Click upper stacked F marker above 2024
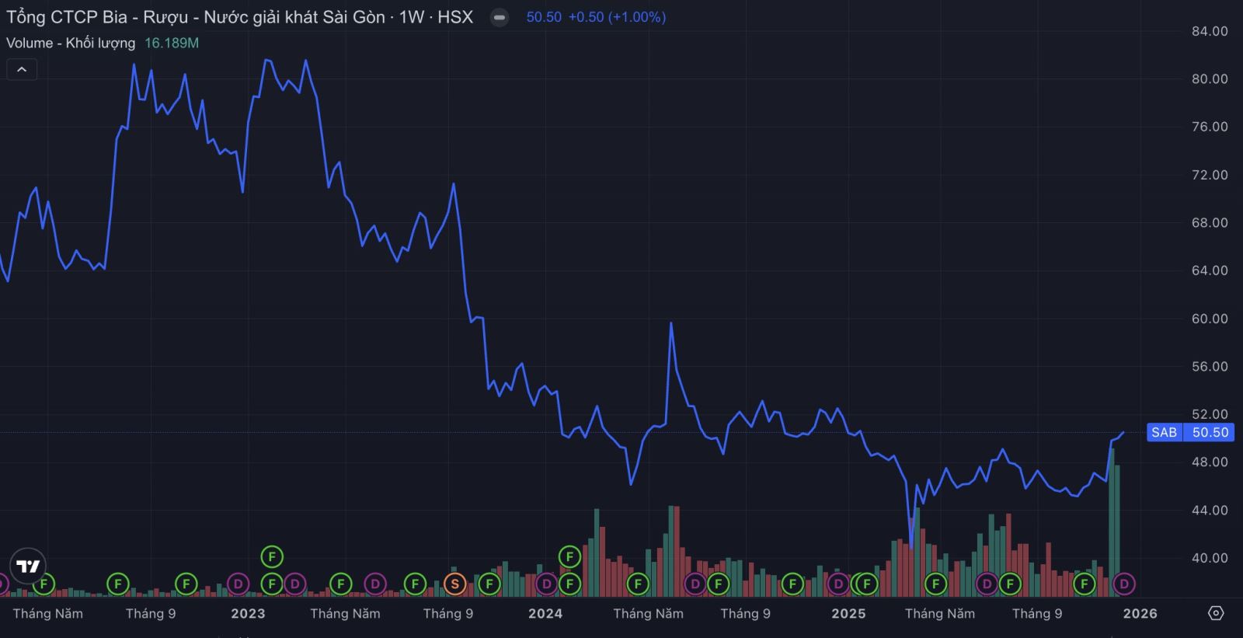Screen dimensions: 1243x638 pyautogui.click(x=569, y=556)
